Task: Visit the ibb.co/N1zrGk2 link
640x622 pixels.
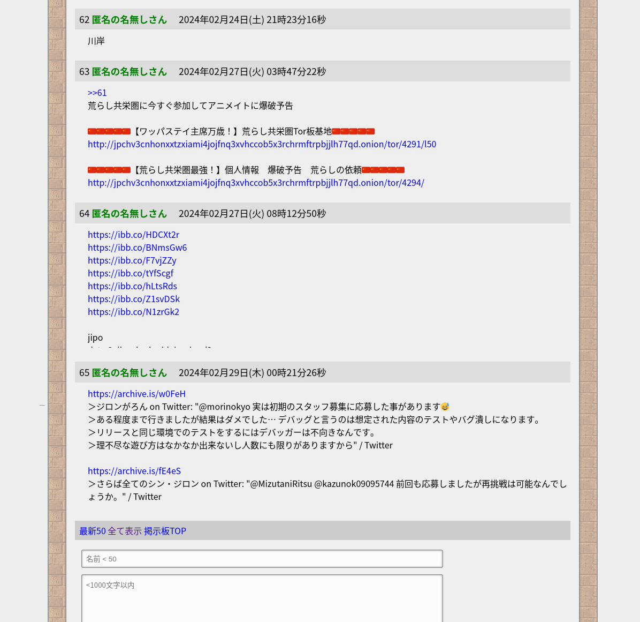Action: pyautogui.click(x=133, y=312)
